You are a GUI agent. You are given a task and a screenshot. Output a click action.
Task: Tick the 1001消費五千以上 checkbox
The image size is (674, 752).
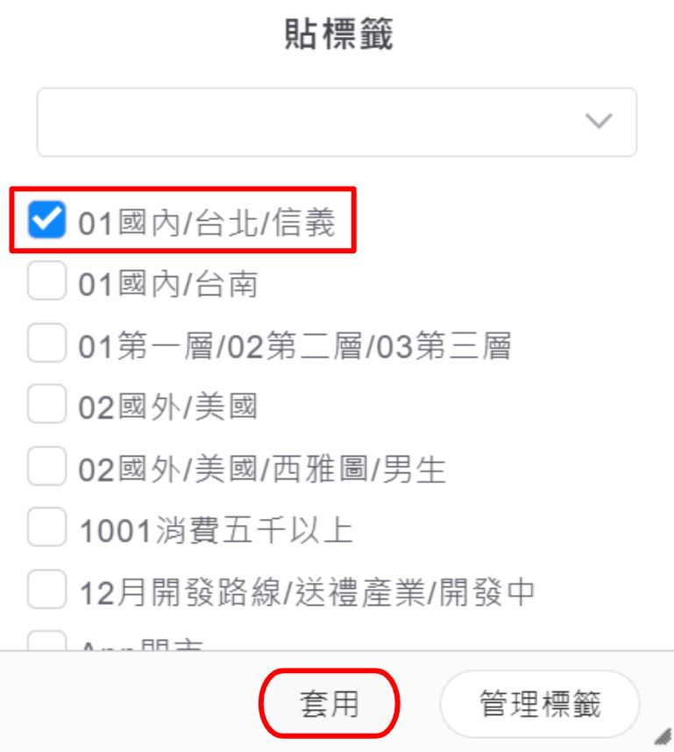[x=46, y=528]
